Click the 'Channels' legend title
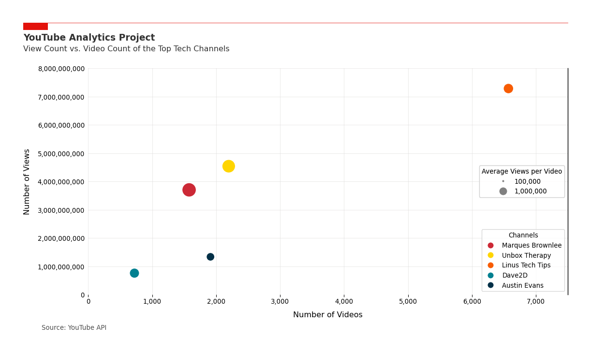591x354 pixels. tap(523, 236)
